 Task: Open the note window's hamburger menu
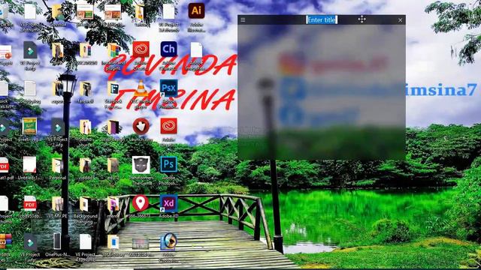[x=243, y=20]
